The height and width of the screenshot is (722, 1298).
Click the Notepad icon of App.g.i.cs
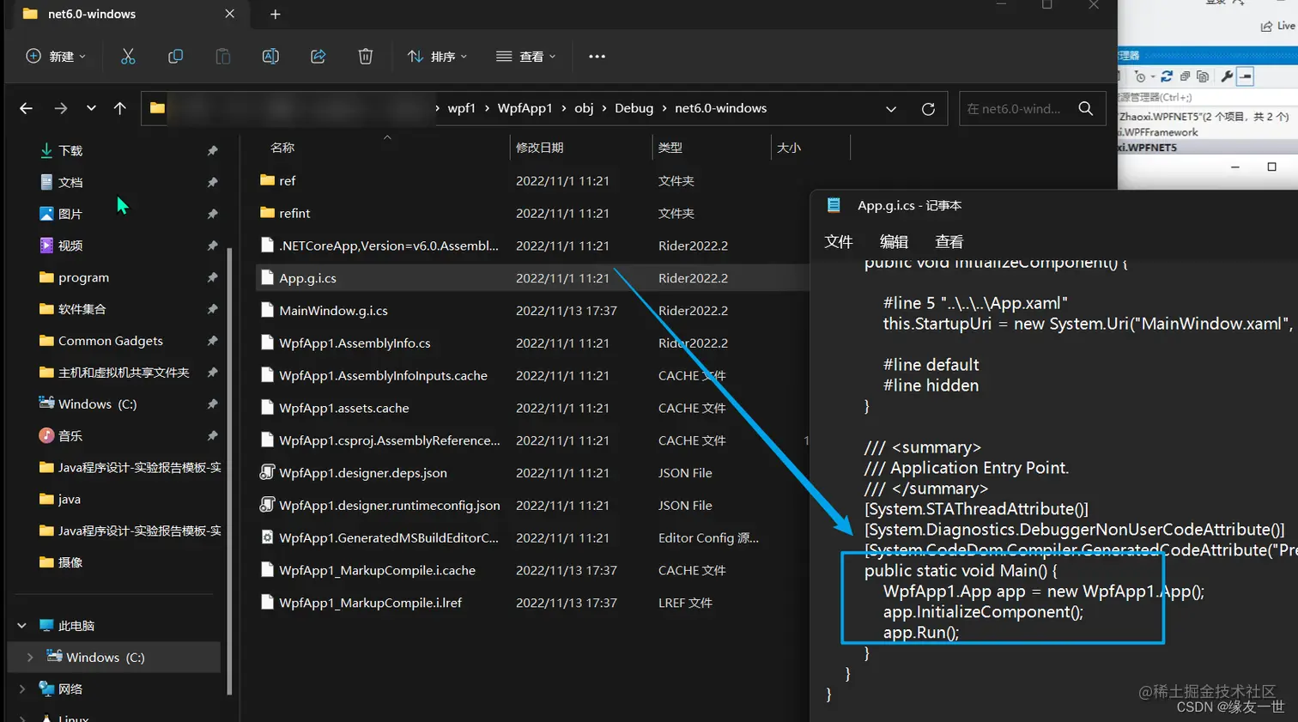[x=833, y=205]
